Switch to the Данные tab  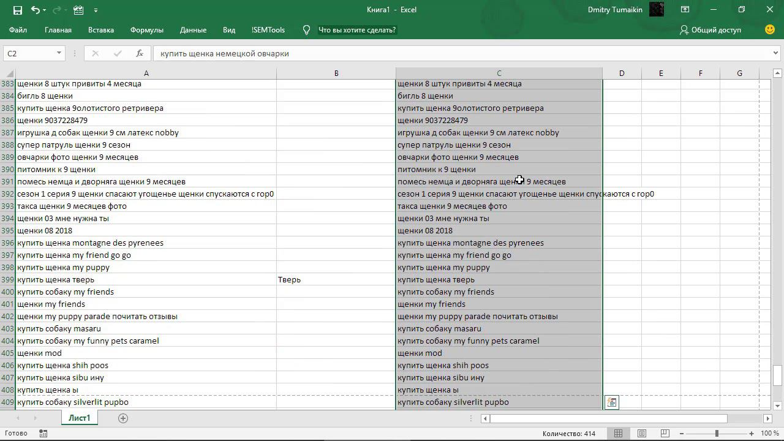coord(193,30)
